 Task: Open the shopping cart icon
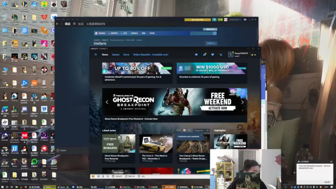point(221,55)
